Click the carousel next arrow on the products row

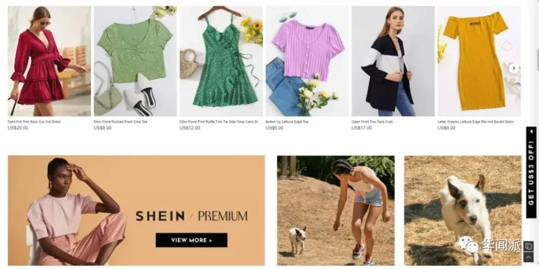514,68
